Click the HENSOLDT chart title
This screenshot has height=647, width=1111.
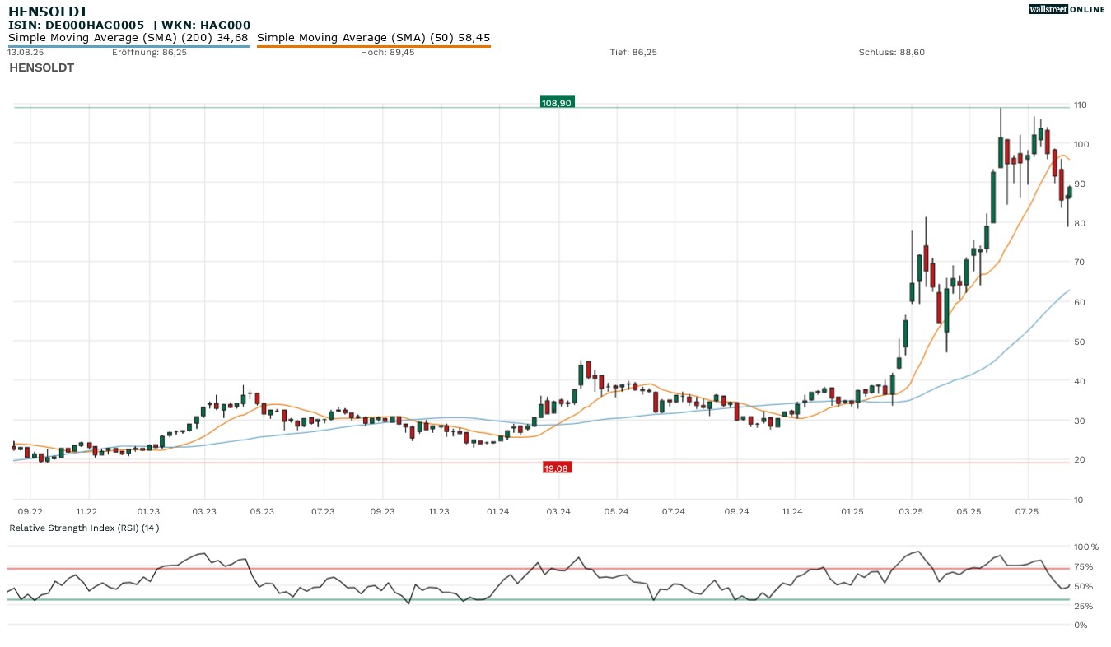tap(47, 11)
